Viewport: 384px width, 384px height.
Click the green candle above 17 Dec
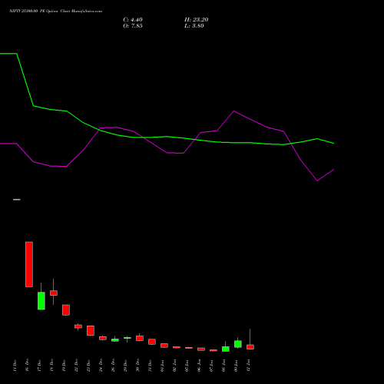click(41, 301)
